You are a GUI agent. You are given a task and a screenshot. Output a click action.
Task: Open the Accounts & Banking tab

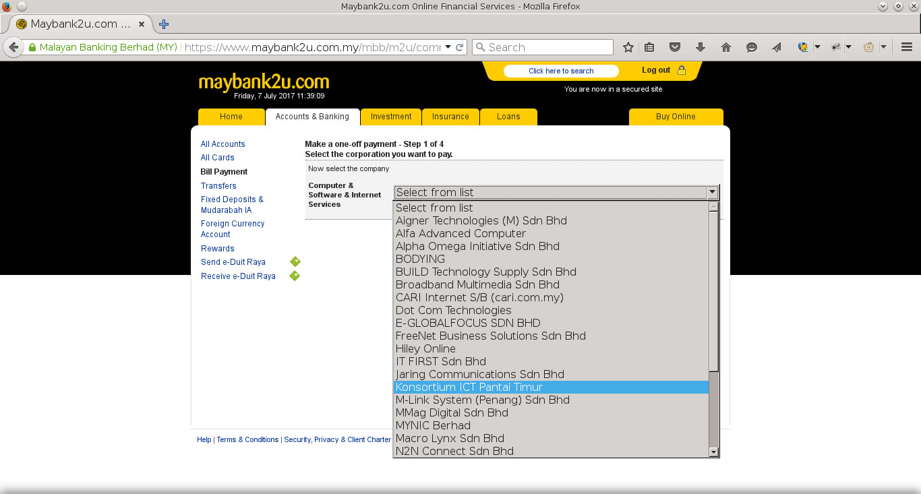pyautogui.click(x=313, y=117)
